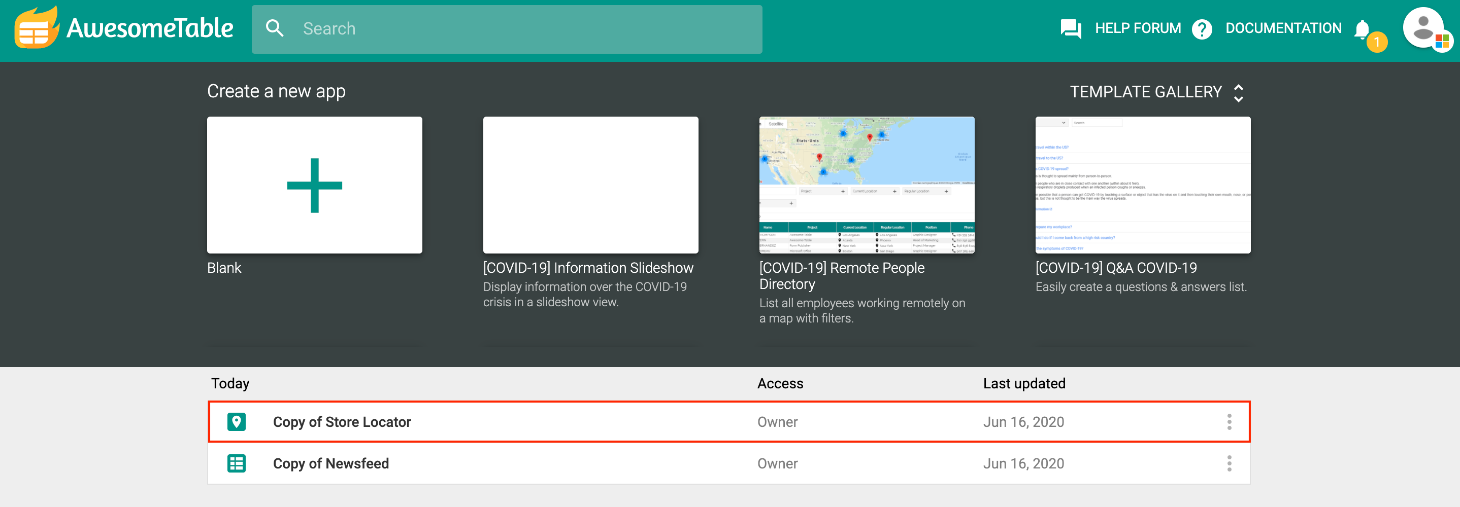Click the Blank template label
1460x507 pixels.
(x=224, y=268)
